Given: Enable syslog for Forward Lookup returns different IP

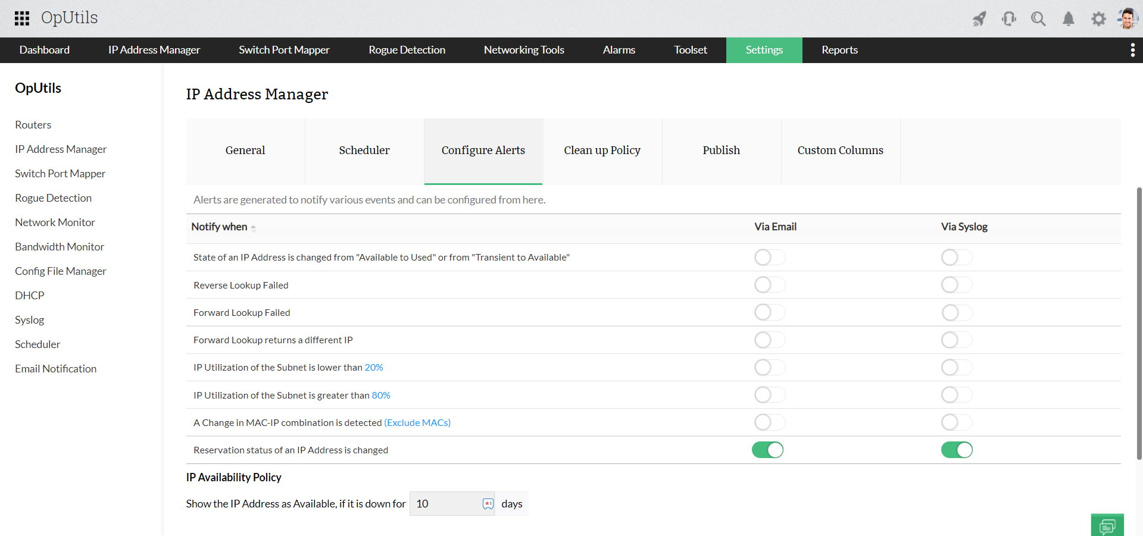Looking at the screenshot, I should click(x=957, y=340).
